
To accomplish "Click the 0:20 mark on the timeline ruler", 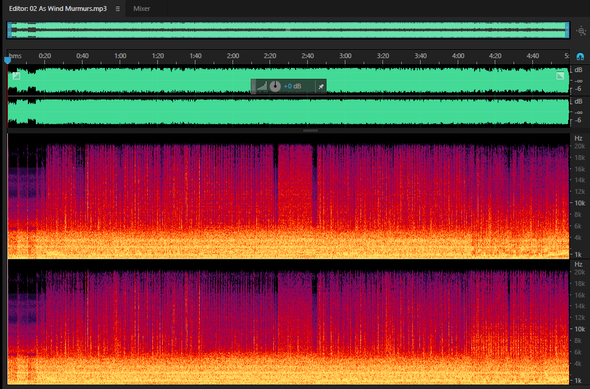I will pyautogui.click(x=45, y=56).
